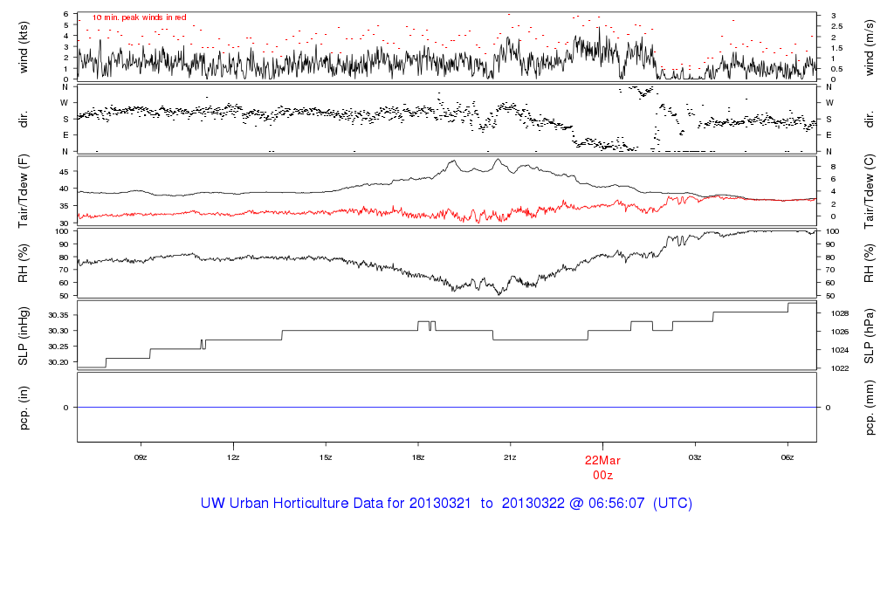The image size is (894, 611).
Task: Click the "30.20" pressure tick value
Action: [58, 362]
